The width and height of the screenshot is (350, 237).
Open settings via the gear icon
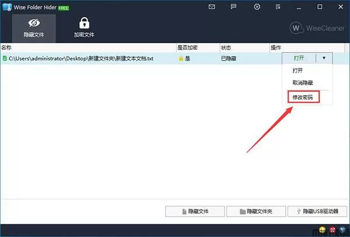257,6
